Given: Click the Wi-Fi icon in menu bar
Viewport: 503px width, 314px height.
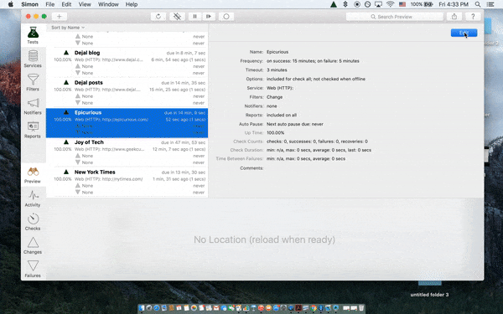Looking at the screenshot, I should pos(390,4).
